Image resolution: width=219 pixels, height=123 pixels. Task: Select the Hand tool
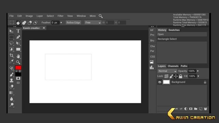click(x=18, y=56)
